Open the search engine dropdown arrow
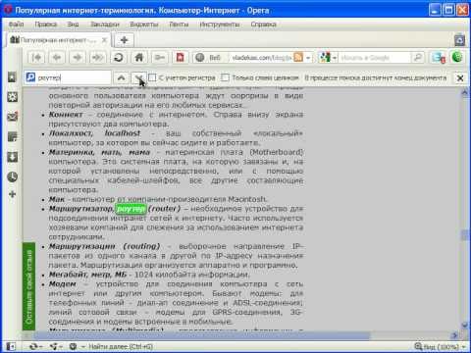 (335, 58)
